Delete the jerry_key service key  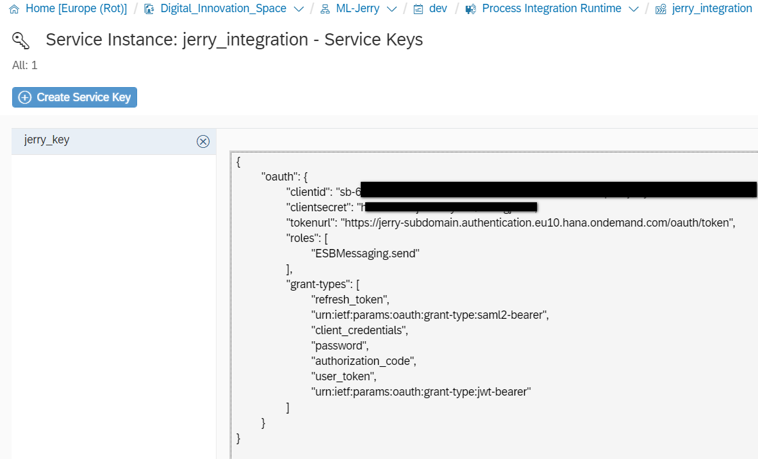(x=203, y=141)
